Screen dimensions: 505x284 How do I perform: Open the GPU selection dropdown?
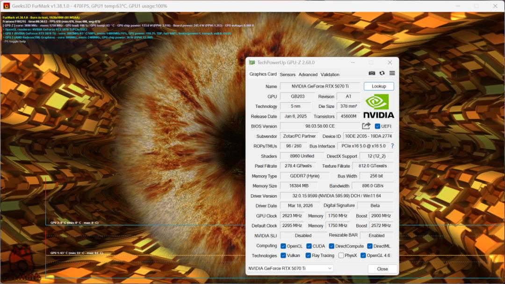pyautogui.click(x=290, y=268)
